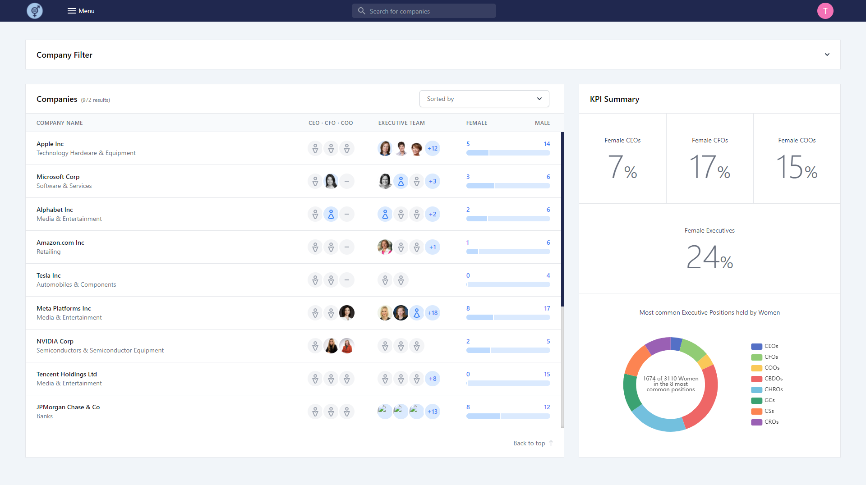
Task: Open the hamburger Menu
Action: point(81,11)
